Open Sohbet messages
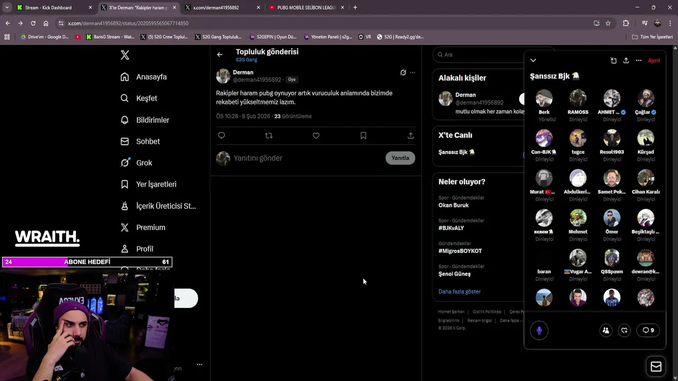This screenshot has width=678, height=381. tap(140, 141)
